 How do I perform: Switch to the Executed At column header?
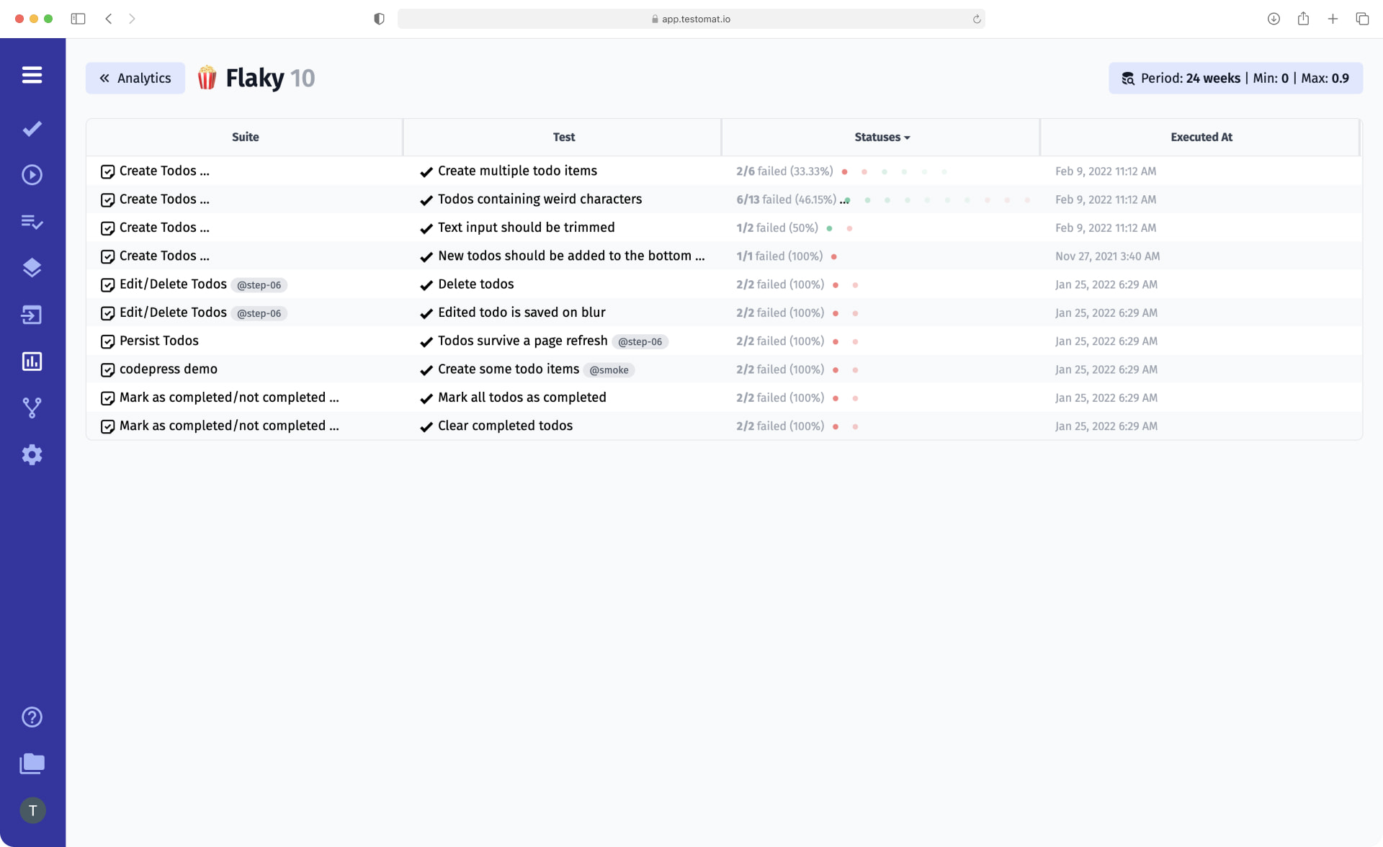pos(1200,137)
